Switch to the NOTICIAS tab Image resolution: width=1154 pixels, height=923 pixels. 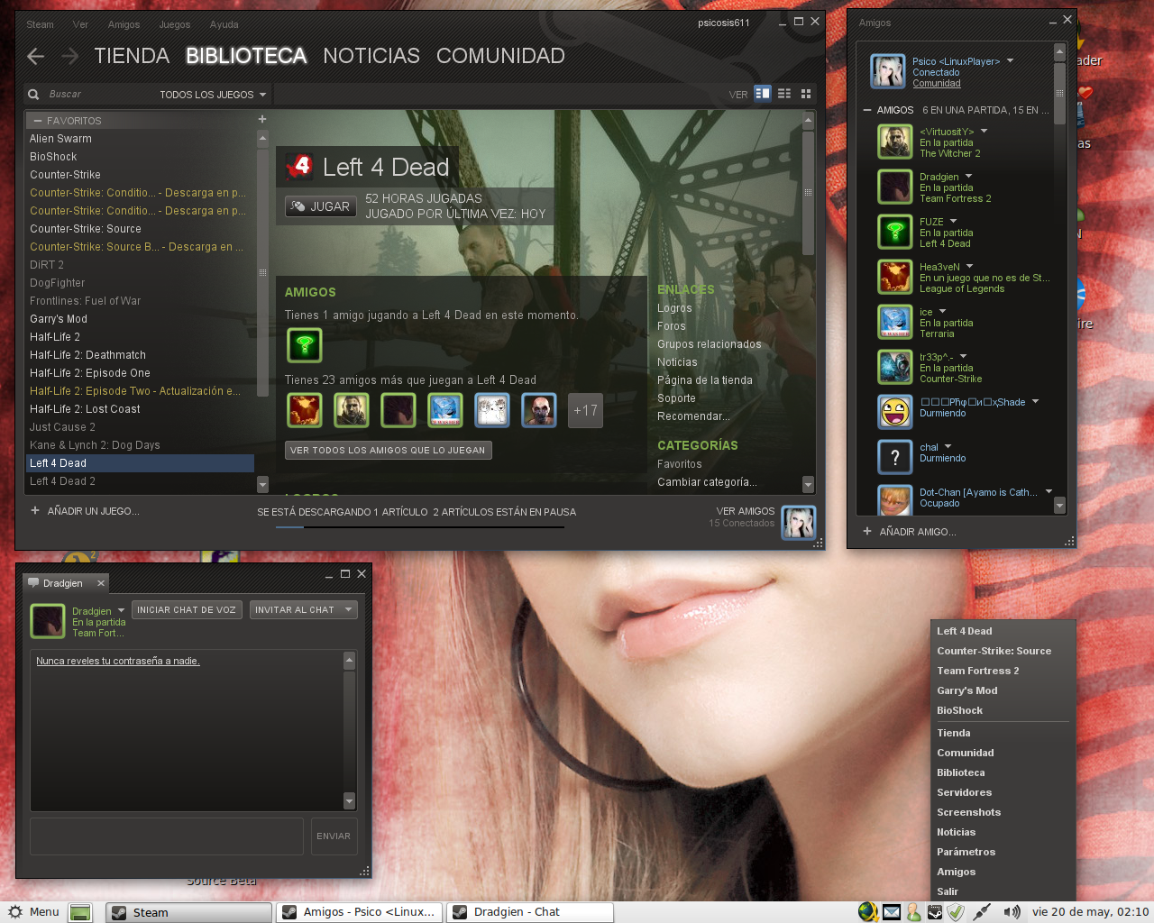pyautogui.click(x=371, y=56)
